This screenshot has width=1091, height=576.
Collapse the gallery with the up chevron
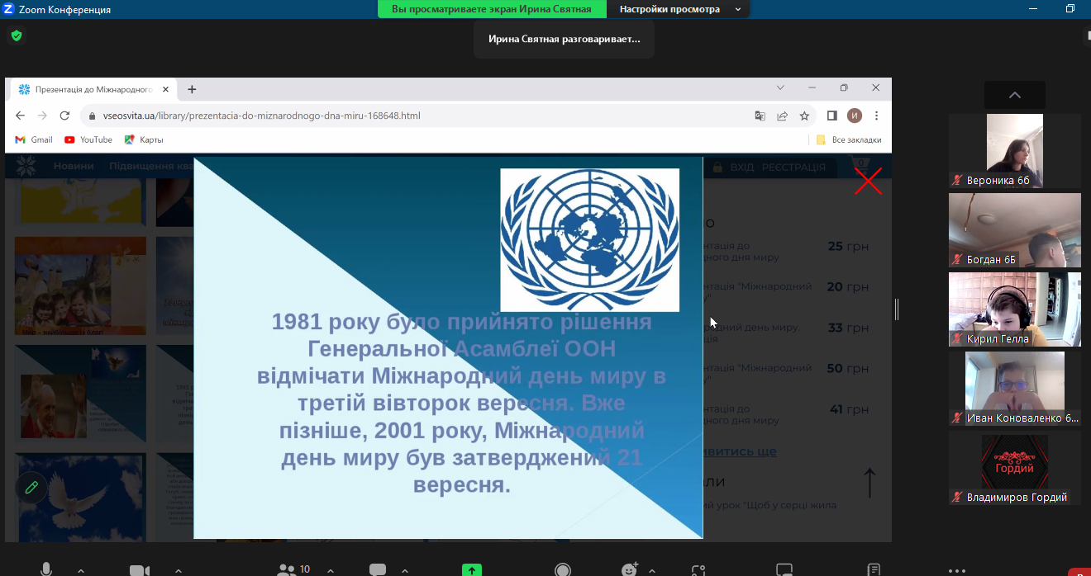[x=1015, y=95]
